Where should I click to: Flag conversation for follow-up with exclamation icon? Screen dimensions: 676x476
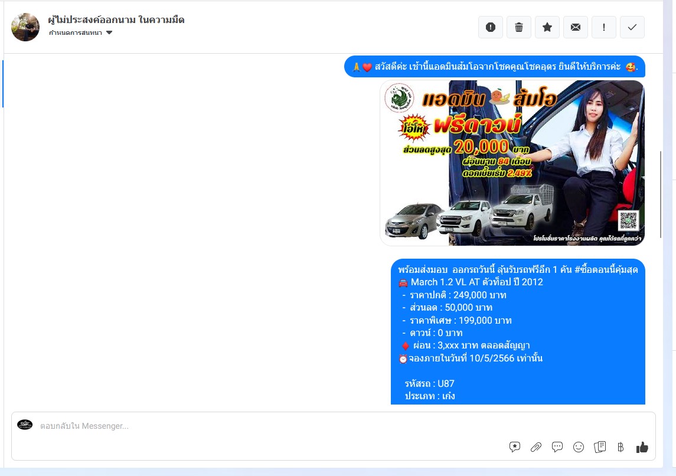point(603,27)
